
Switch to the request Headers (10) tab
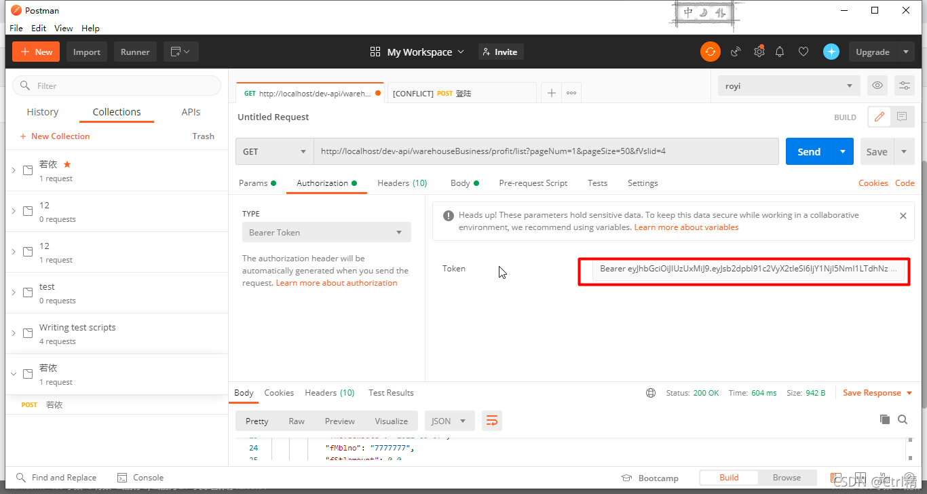402,183
